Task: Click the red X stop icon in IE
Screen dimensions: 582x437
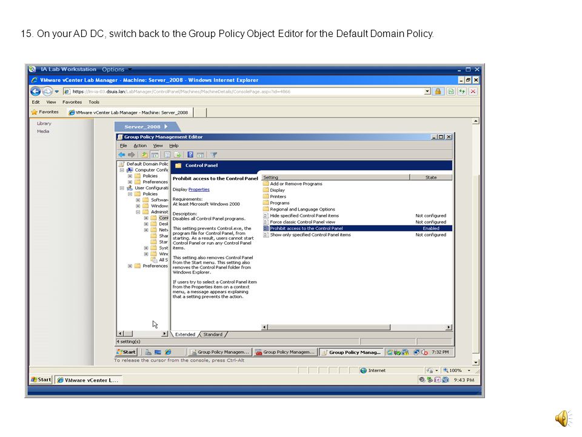Action: [x=473, y=92]
